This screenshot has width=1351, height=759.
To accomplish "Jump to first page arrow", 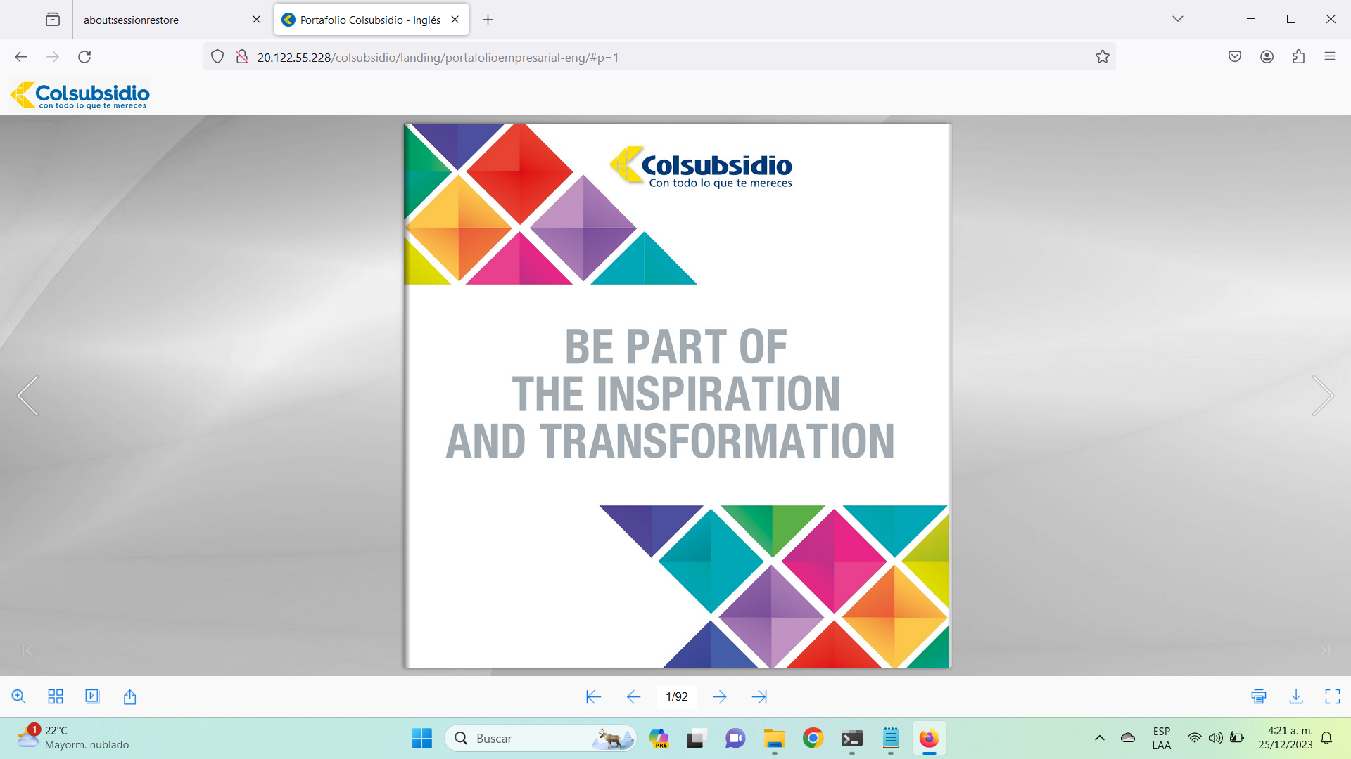I will 593,696.
